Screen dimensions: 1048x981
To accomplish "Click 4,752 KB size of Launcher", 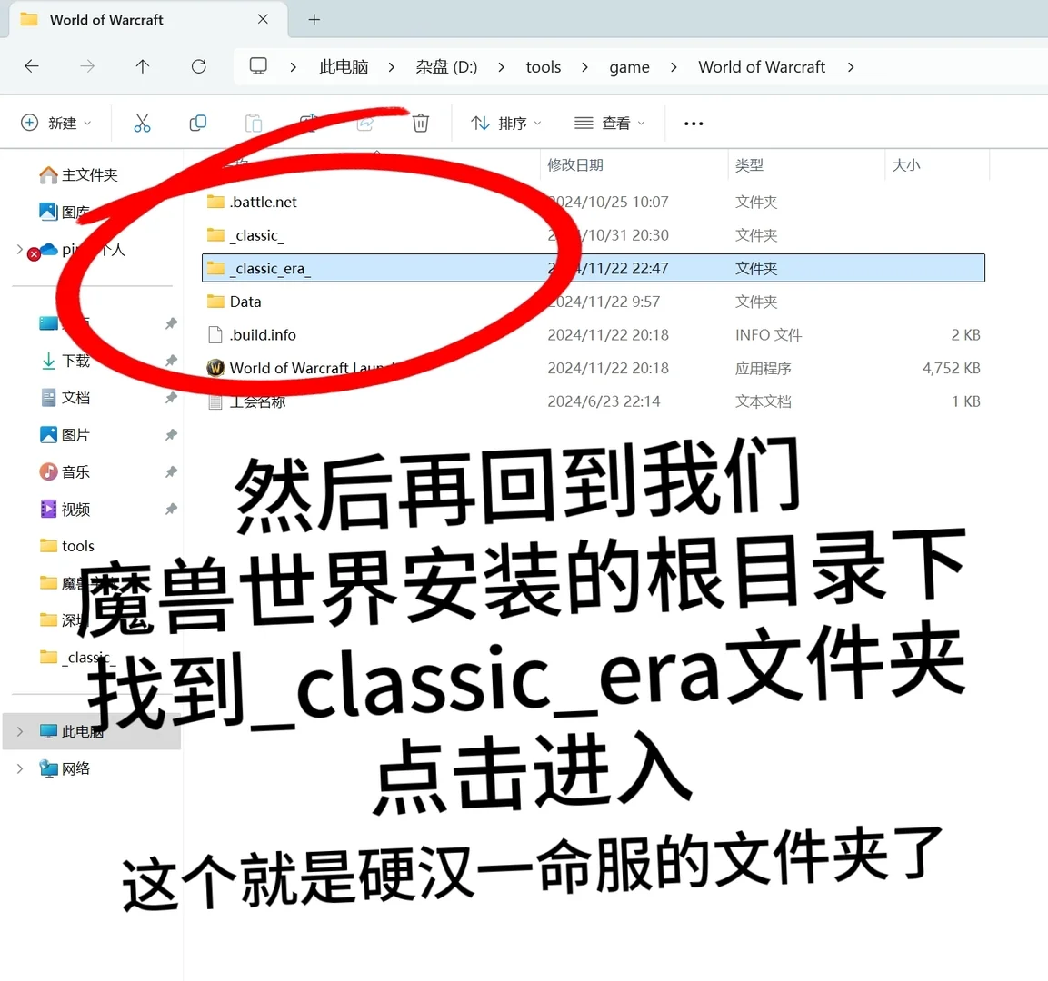I will click(951, 368).
